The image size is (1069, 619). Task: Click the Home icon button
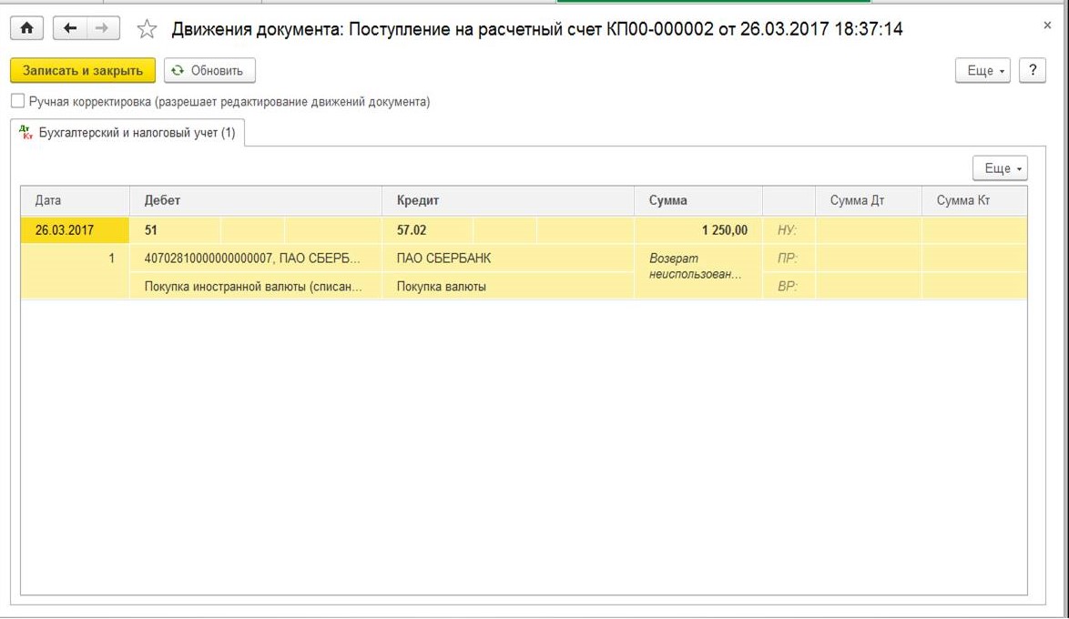(26, 29)
